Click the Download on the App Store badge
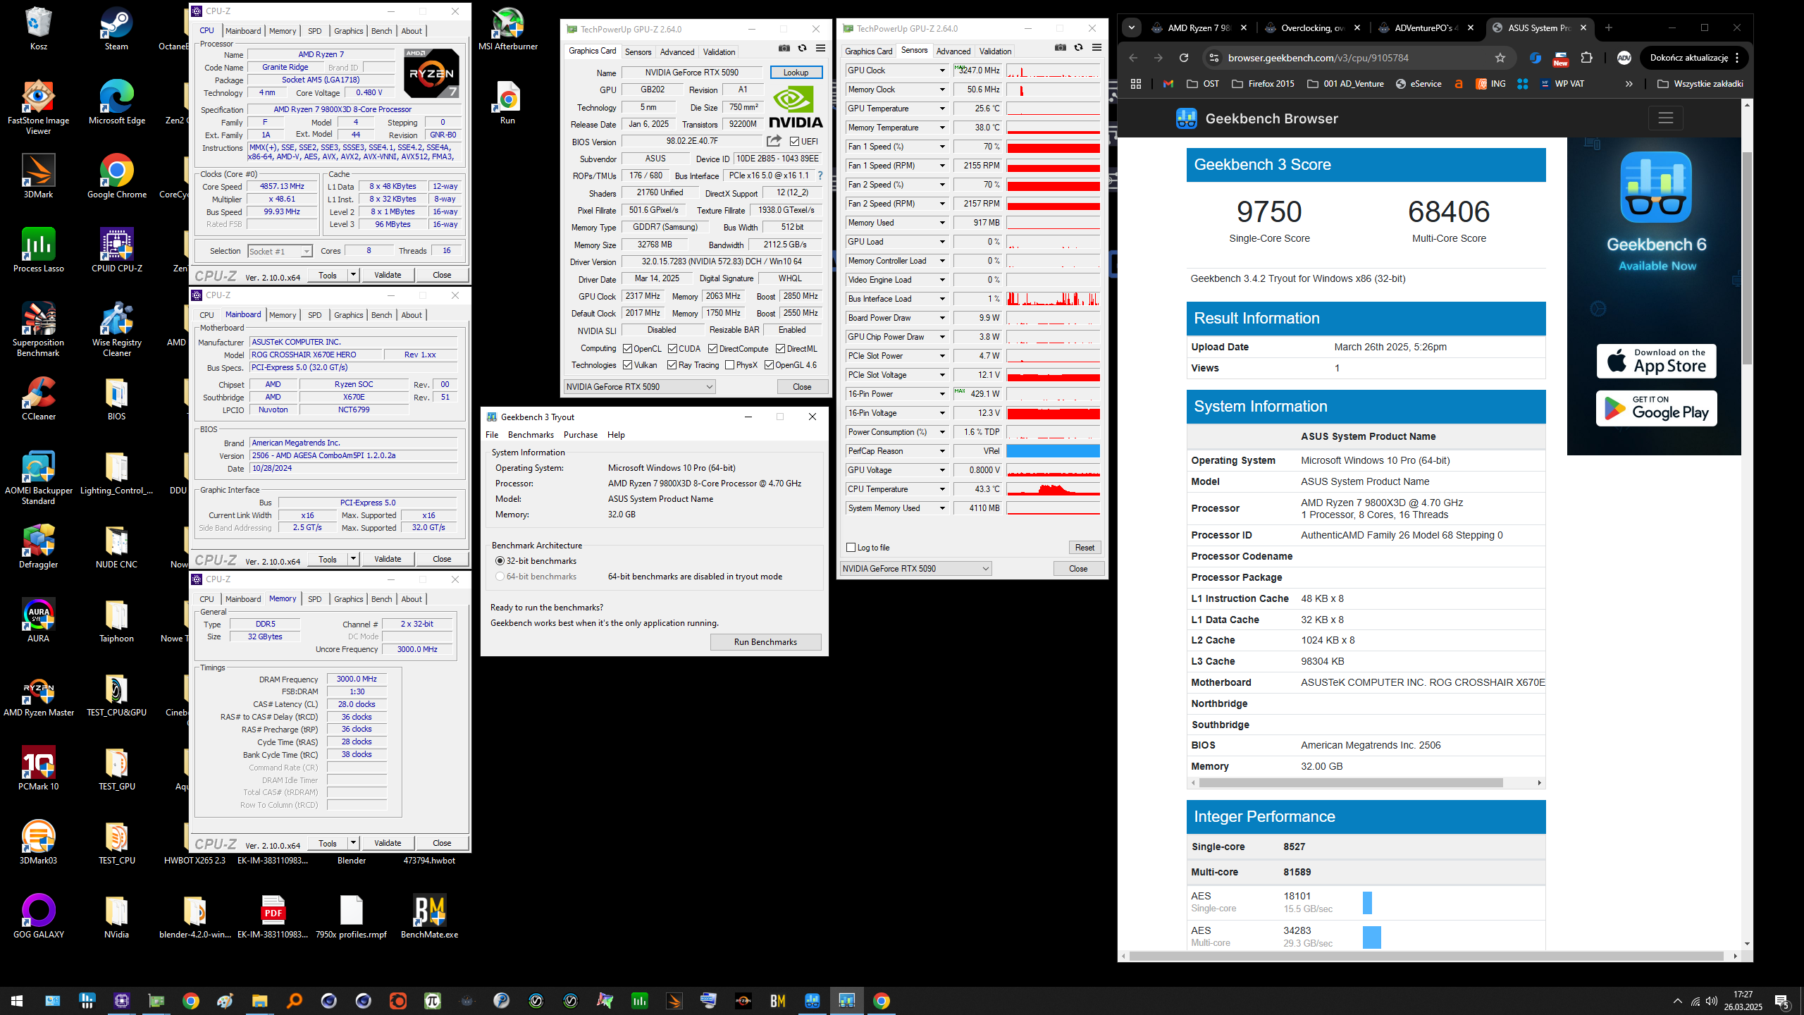This screenshot has height=1015, width=1804. click(x=1656, y=361)
